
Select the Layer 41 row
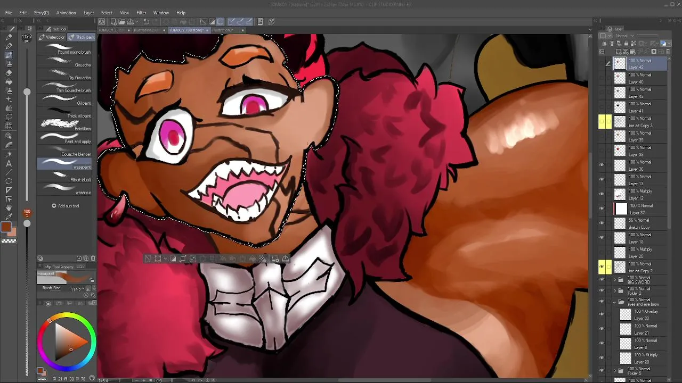(639, 107)
